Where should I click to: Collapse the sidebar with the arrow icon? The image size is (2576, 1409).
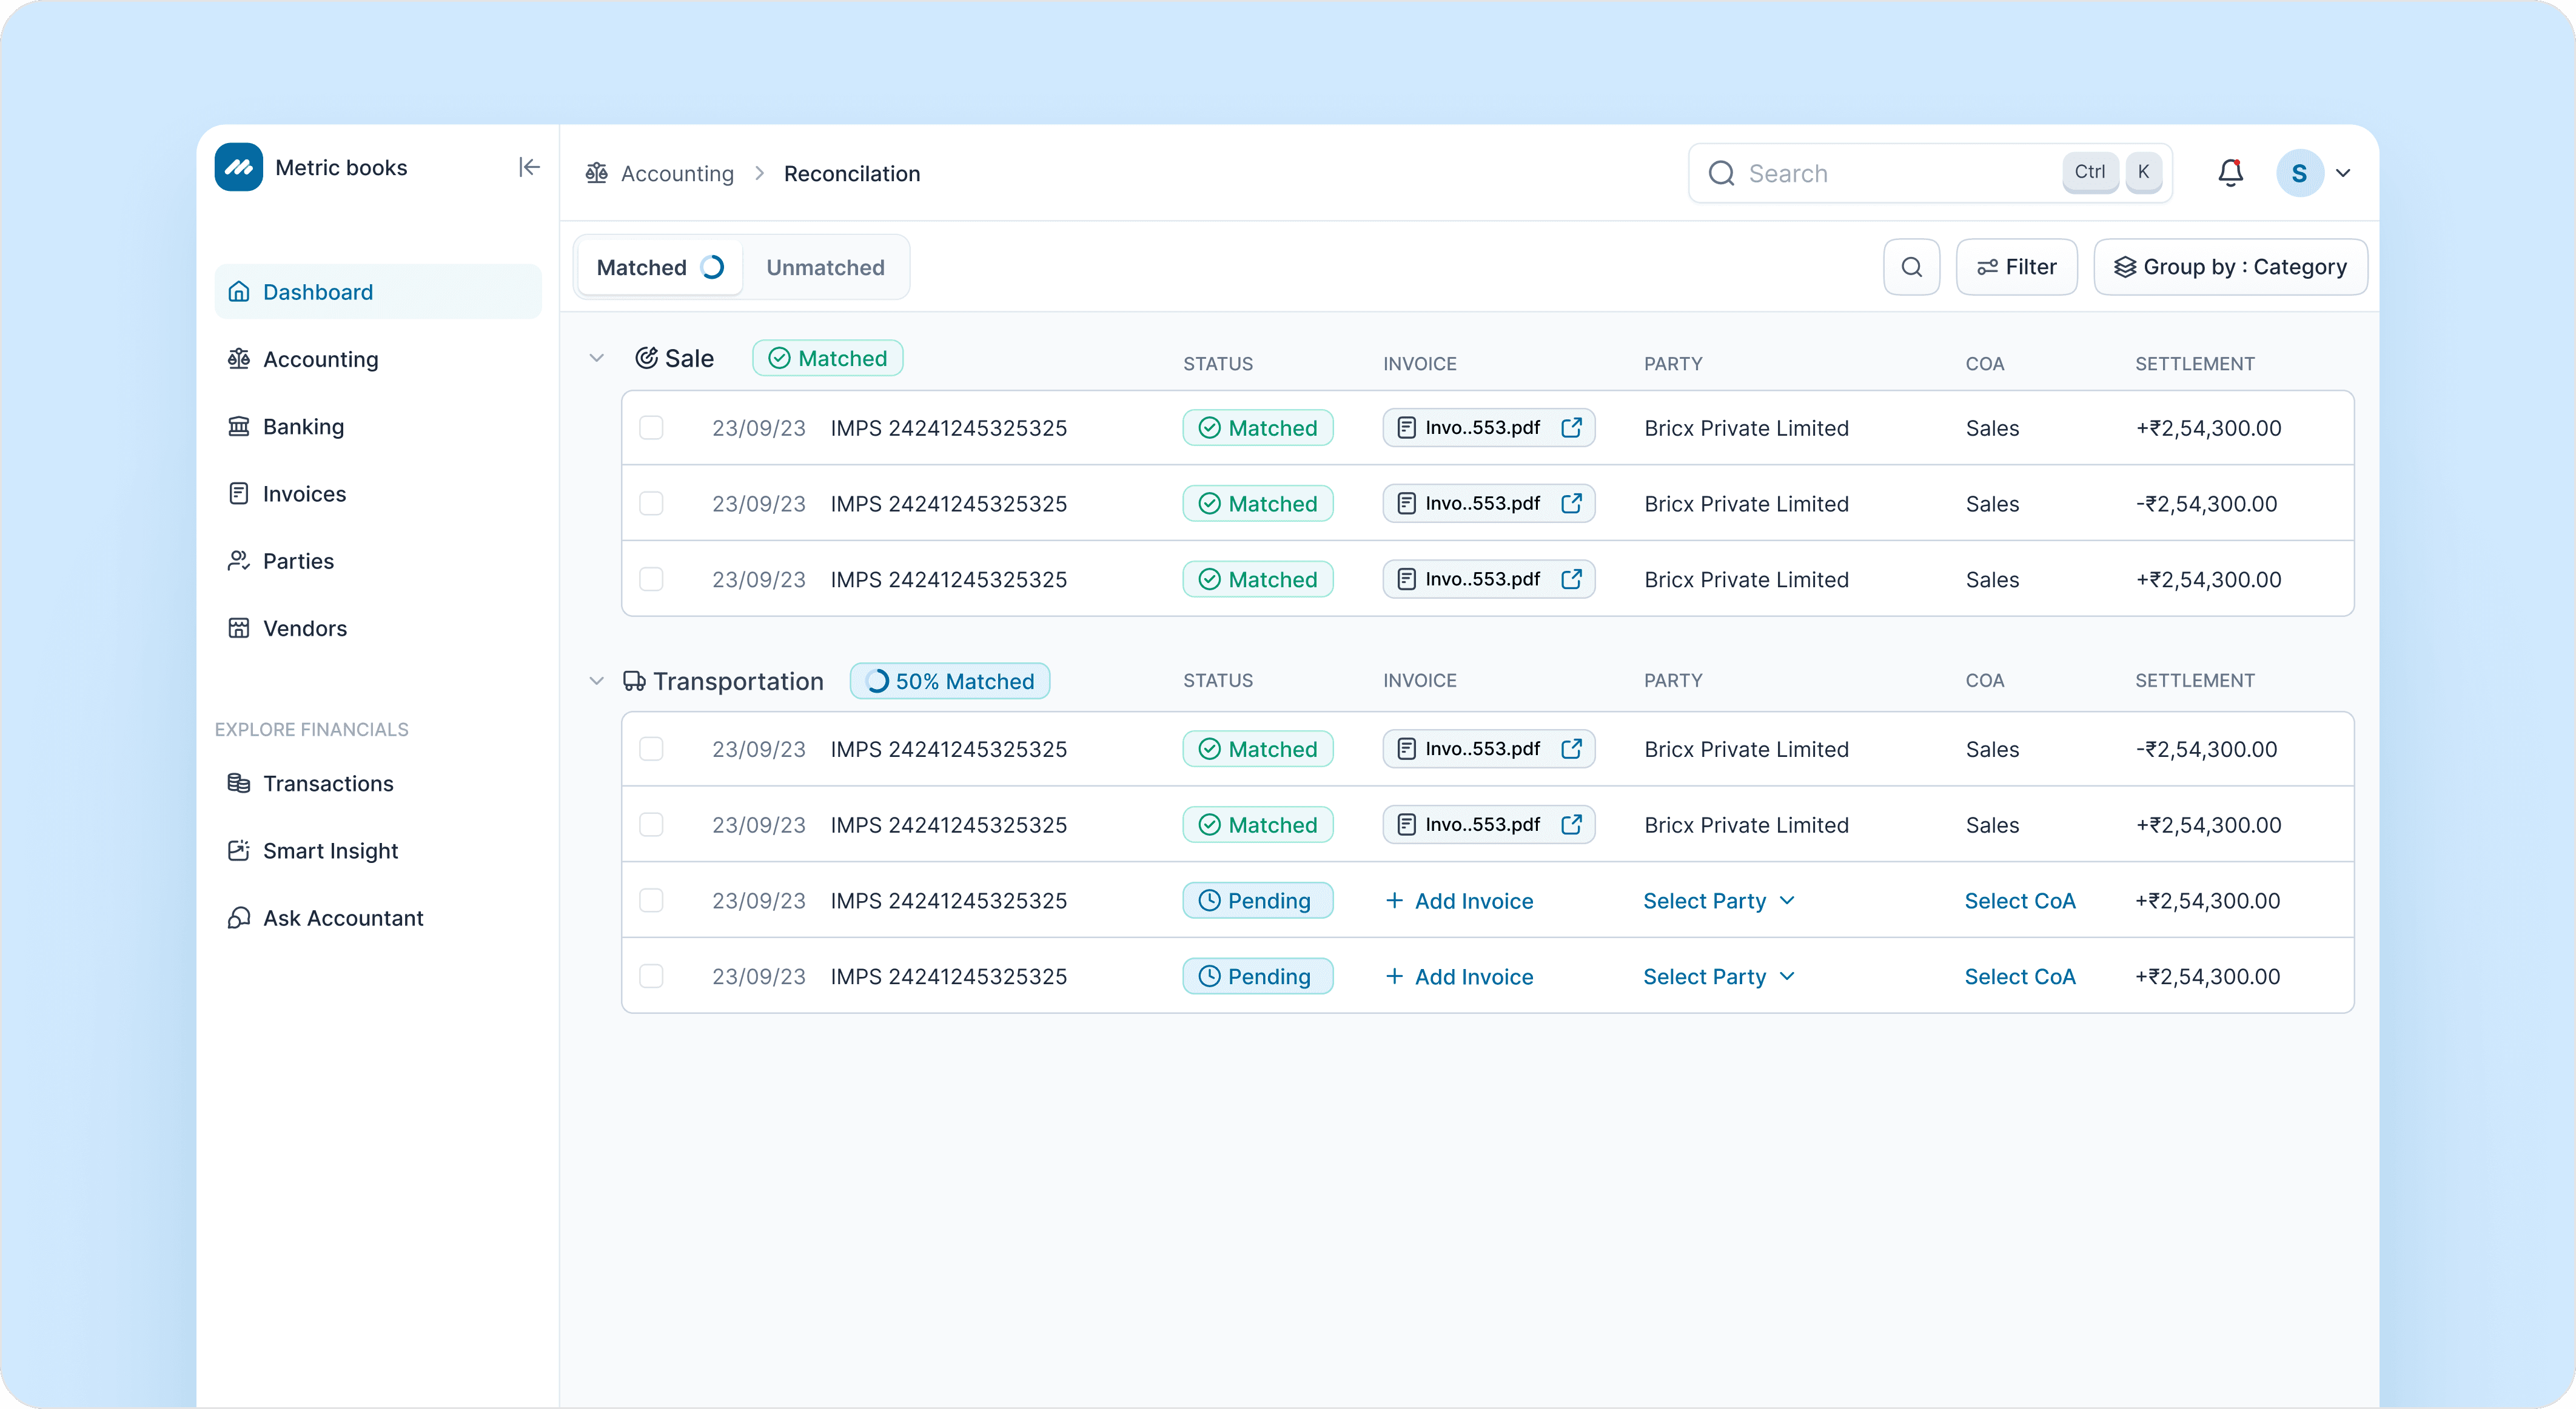[529, 167]
